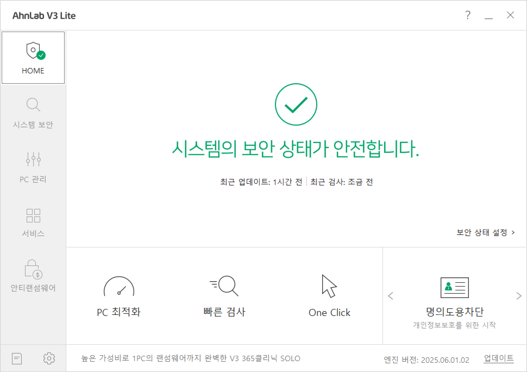Screen dimensions: 527x372
Task: Show next banner with right chevron
Action: pos(519,296)
